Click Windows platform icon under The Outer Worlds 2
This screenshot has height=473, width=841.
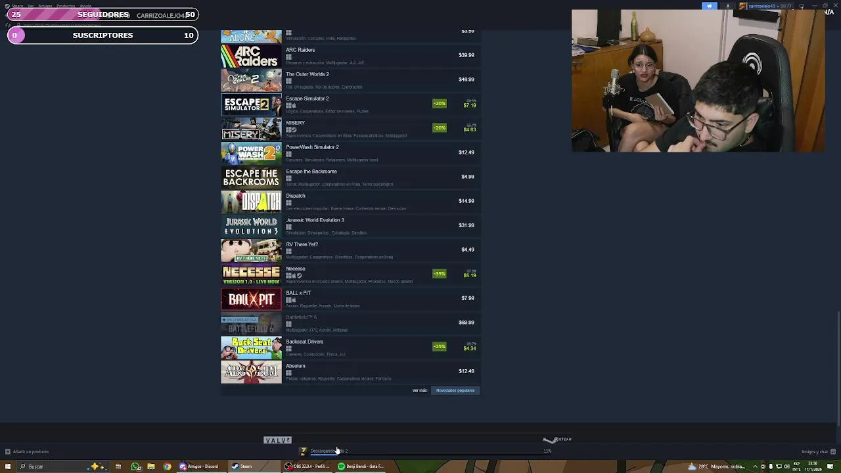pyautogui.click(x=288, y=81)
